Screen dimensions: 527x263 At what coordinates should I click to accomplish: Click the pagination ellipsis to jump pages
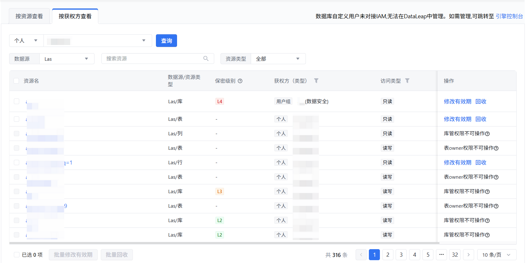[x=441, y=255]
